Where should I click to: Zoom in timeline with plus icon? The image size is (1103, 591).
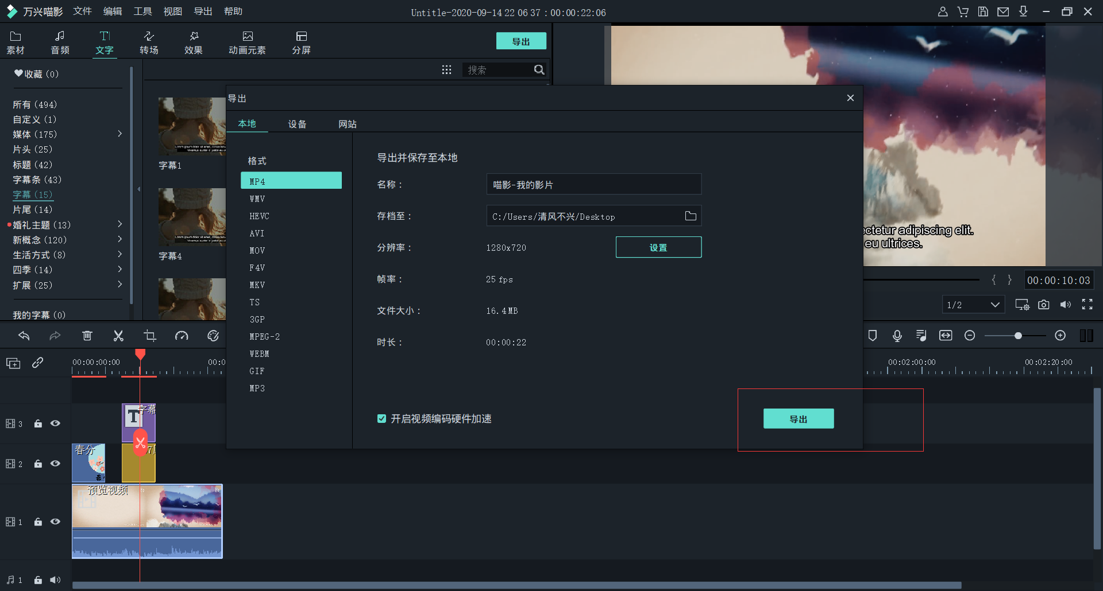[1060, 336]
